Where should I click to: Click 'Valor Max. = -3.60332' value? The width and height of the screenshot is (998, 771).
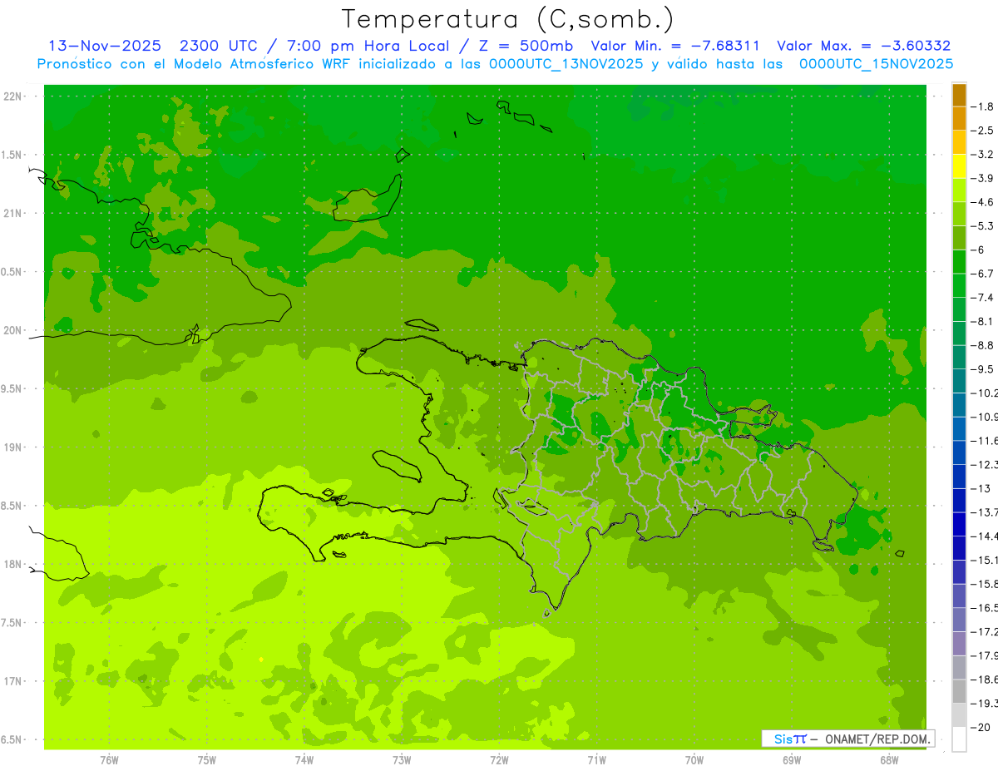coord(863,46)
